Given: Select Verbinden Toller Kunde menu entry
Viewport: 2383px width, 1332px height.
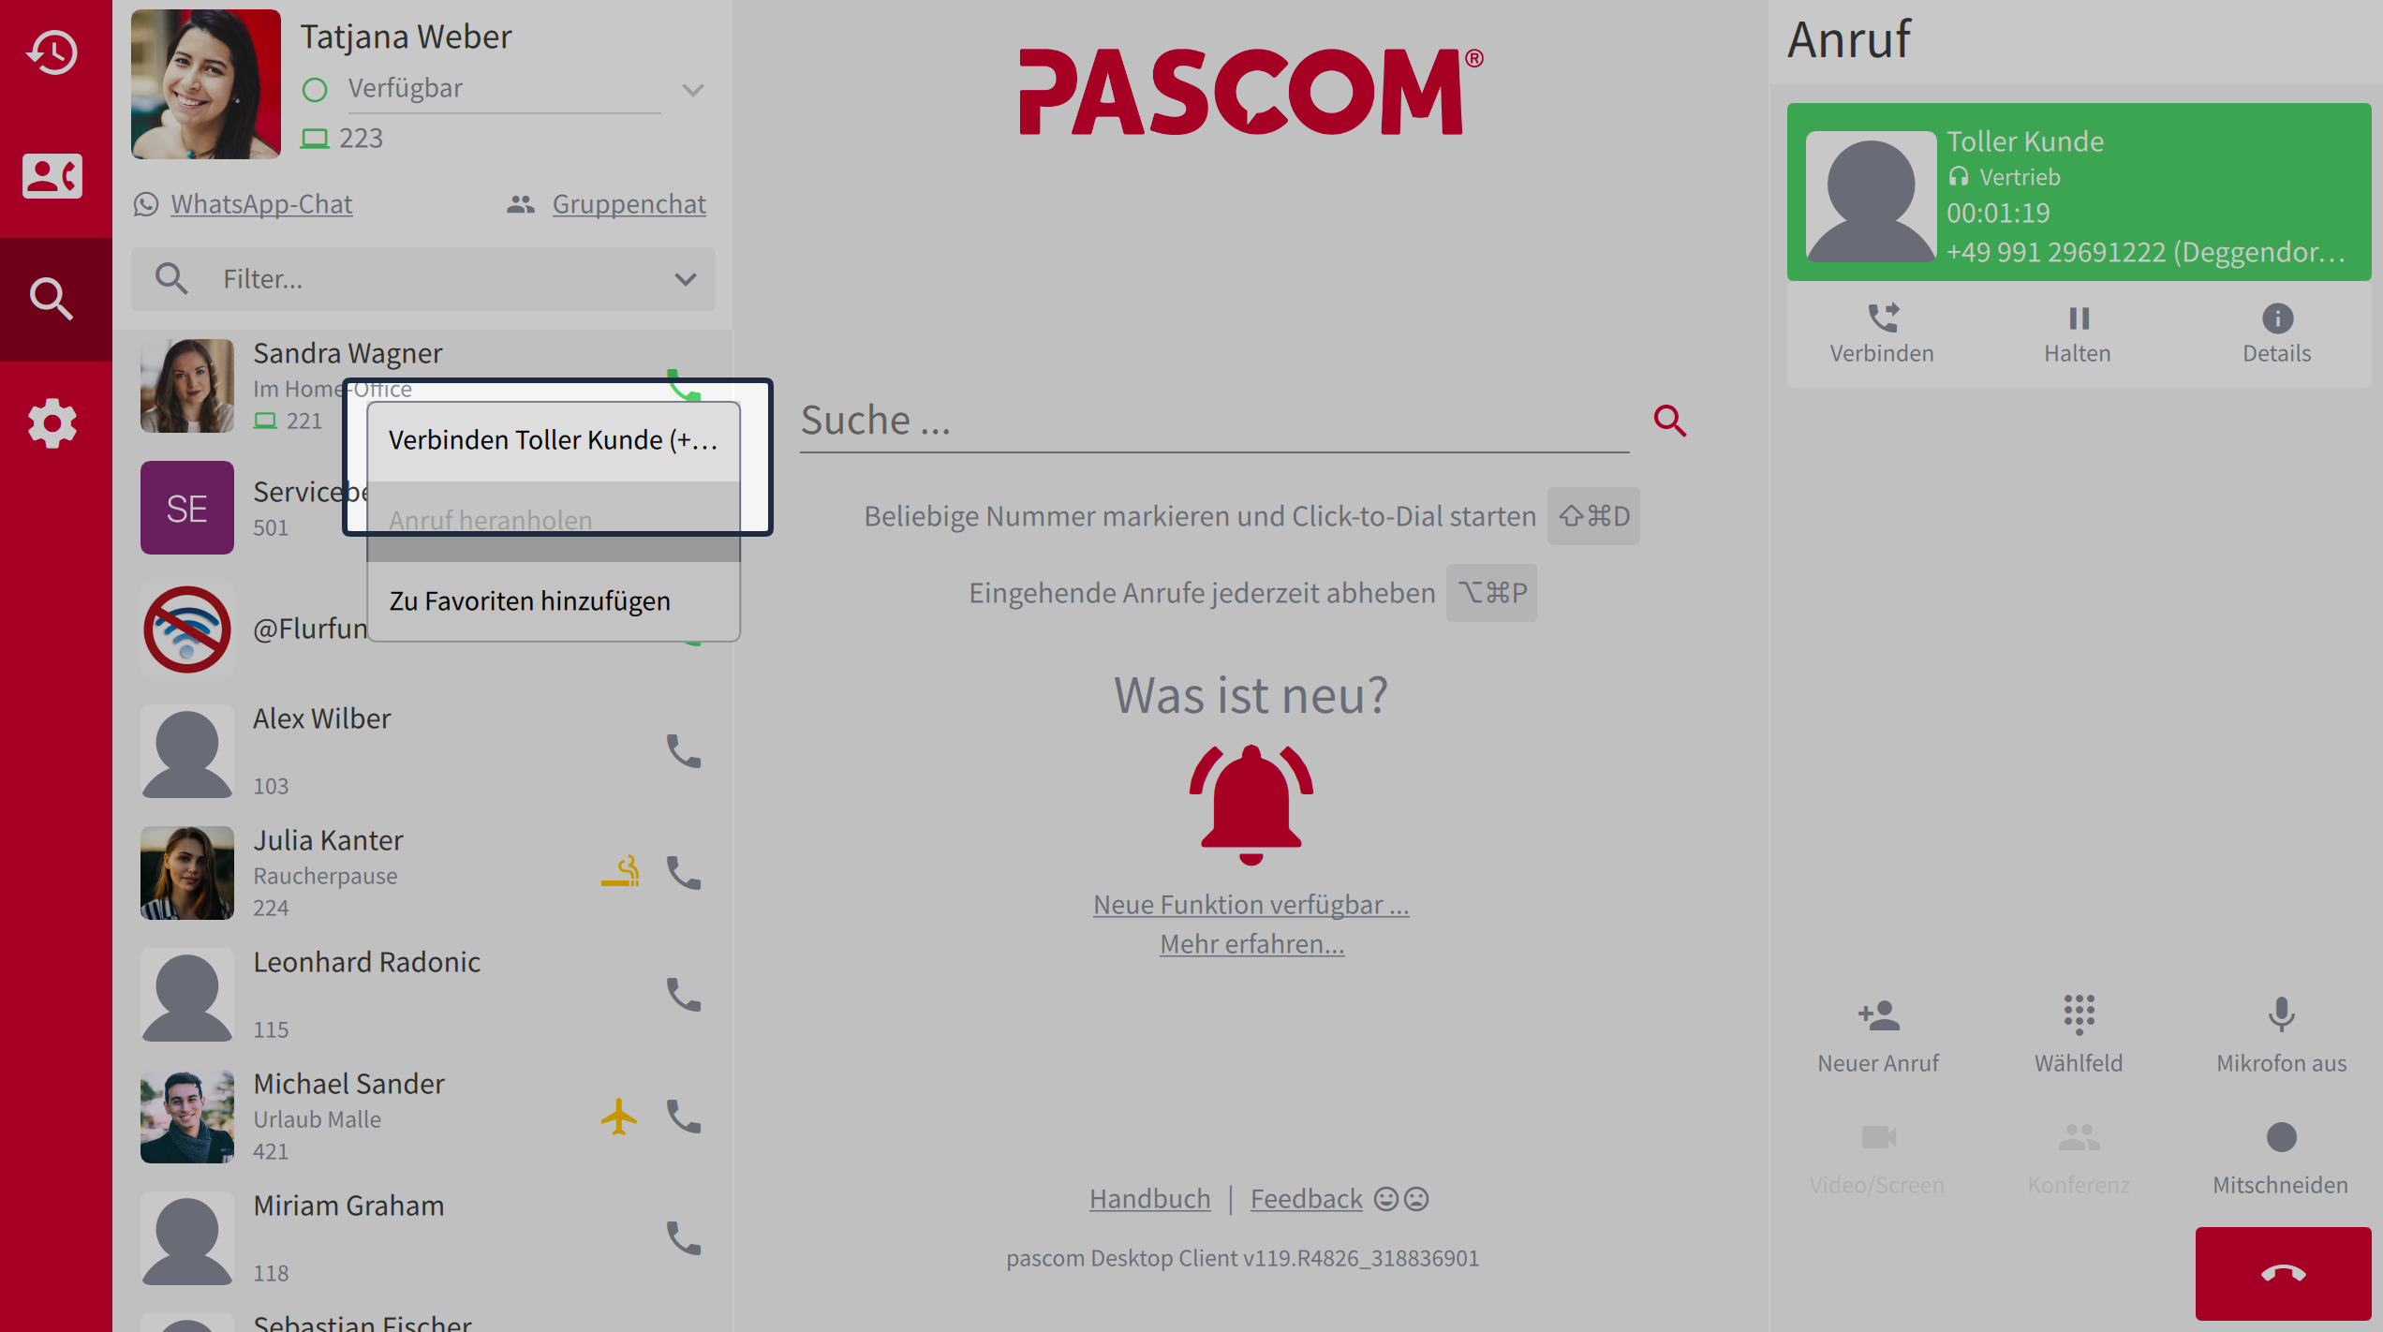Looking at the screenshot, I should 553,440.
